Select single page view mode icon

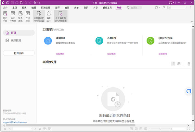pyautogui.click(x=131, y=129)
